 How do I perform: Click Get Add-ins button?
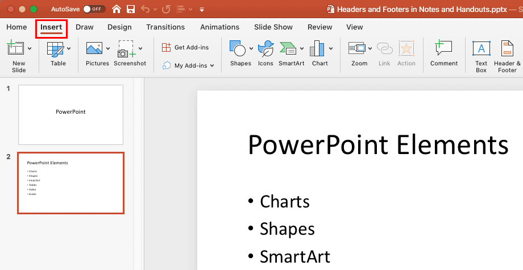click(x=185, y=47)
